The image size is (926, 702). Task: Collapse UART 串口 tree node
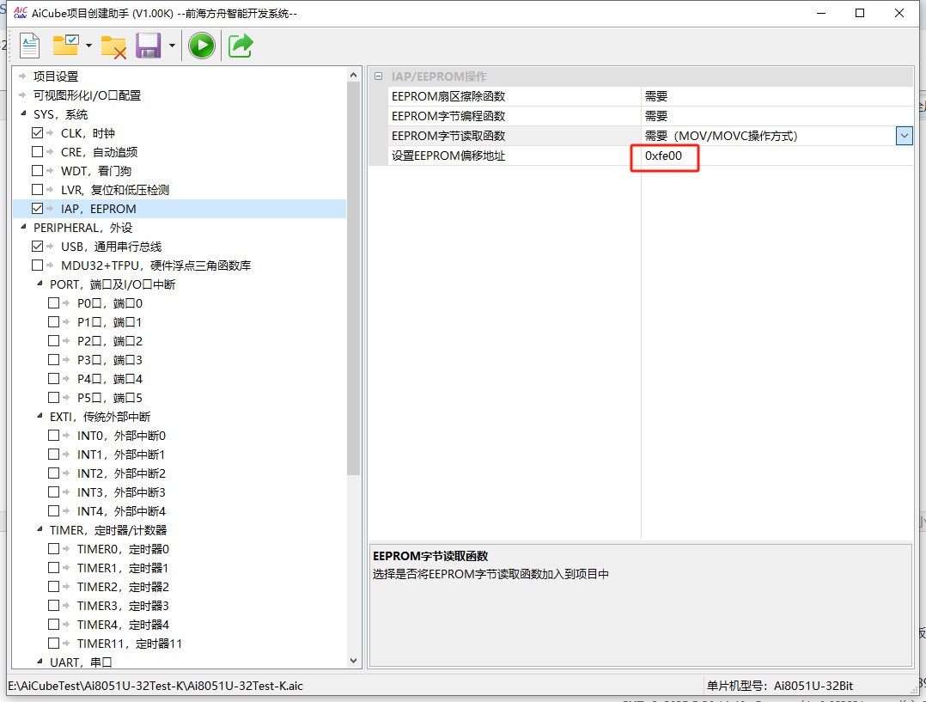(40, 662)
